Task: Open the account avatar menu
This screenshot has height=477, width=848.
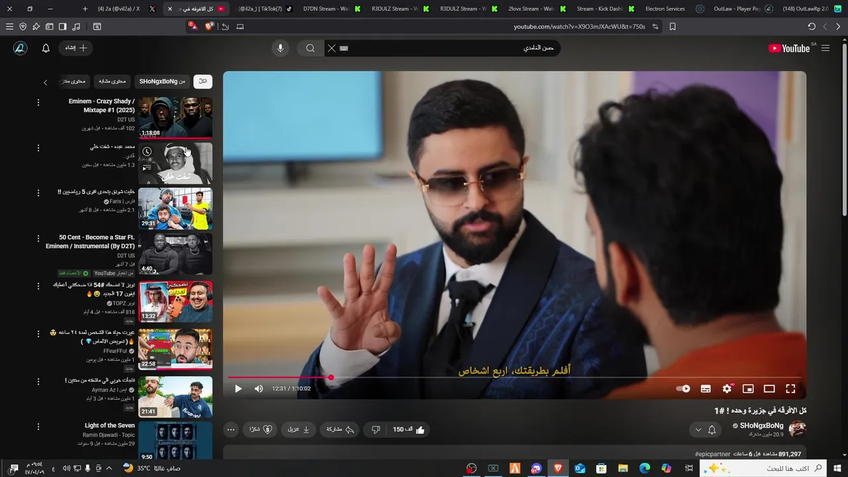Action: (x=20, y=48)
